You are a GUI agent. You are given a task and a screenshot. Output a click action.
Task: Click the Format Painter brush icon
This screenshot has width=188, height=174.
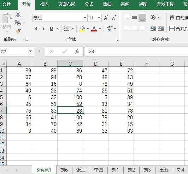(18, 31)
